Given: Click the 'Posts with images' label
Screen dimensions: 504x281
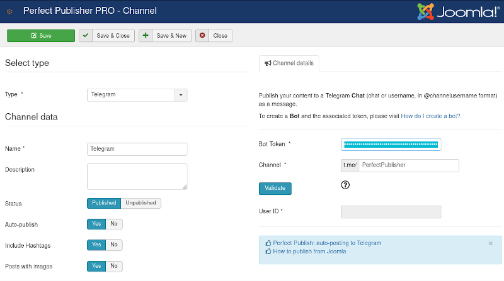Looking at the screenshot, I should (28, 267).
